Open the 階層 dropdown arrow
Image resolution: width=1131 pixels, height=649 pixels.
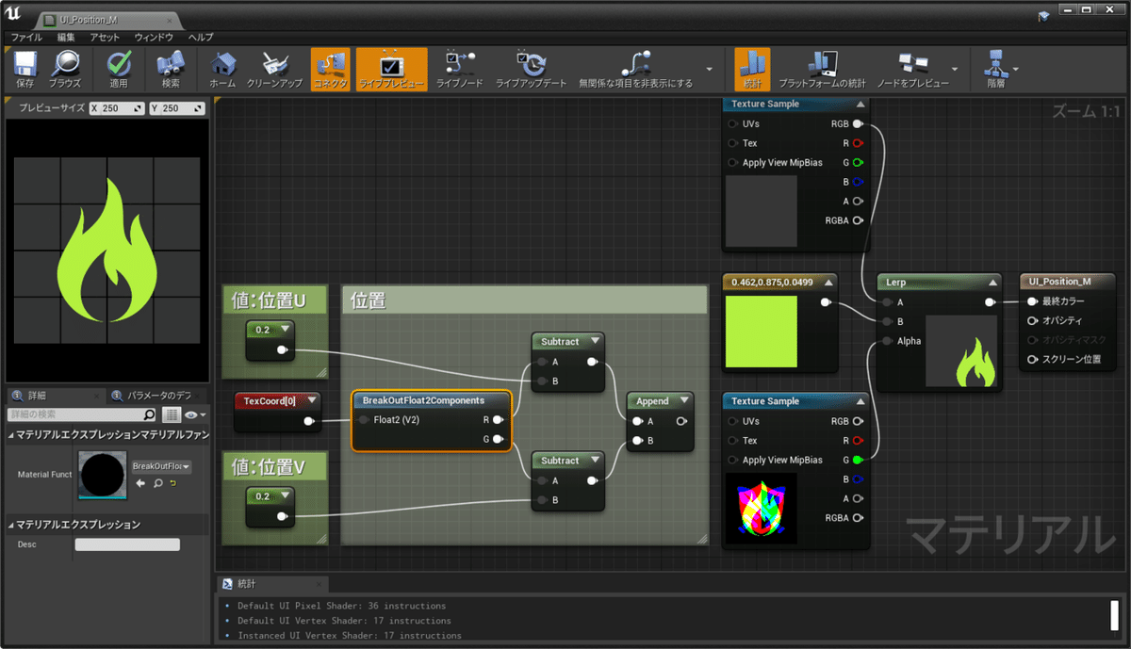(x=1018, y=70)
